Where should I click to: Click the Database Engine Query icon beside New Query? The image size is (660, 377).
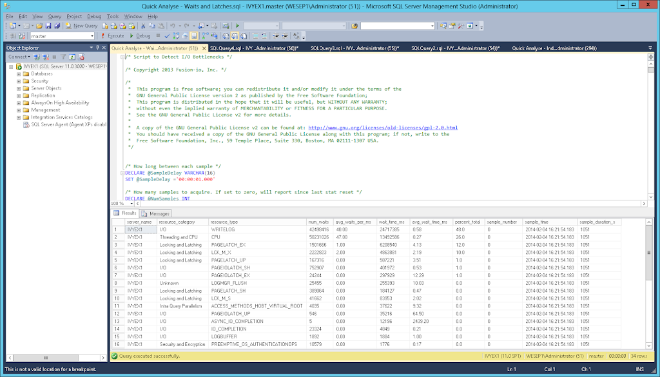(105, 26)
